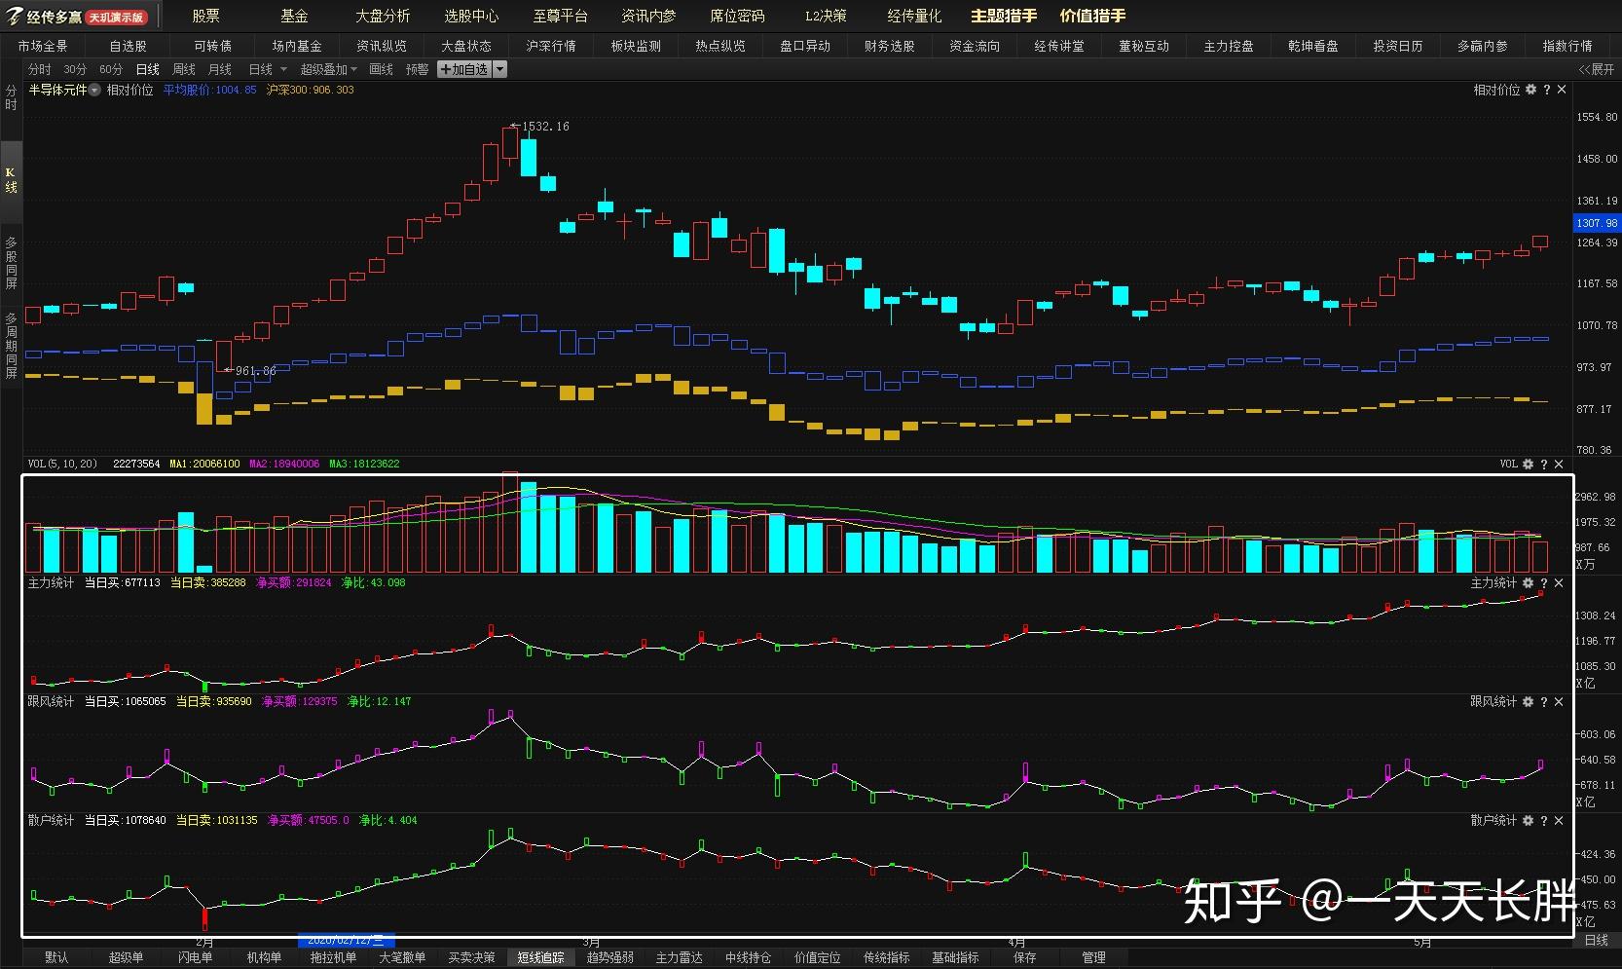The image size is (1622, 969).
Task: Show help for the VOL indicator
Action: tap(1543, 465)
